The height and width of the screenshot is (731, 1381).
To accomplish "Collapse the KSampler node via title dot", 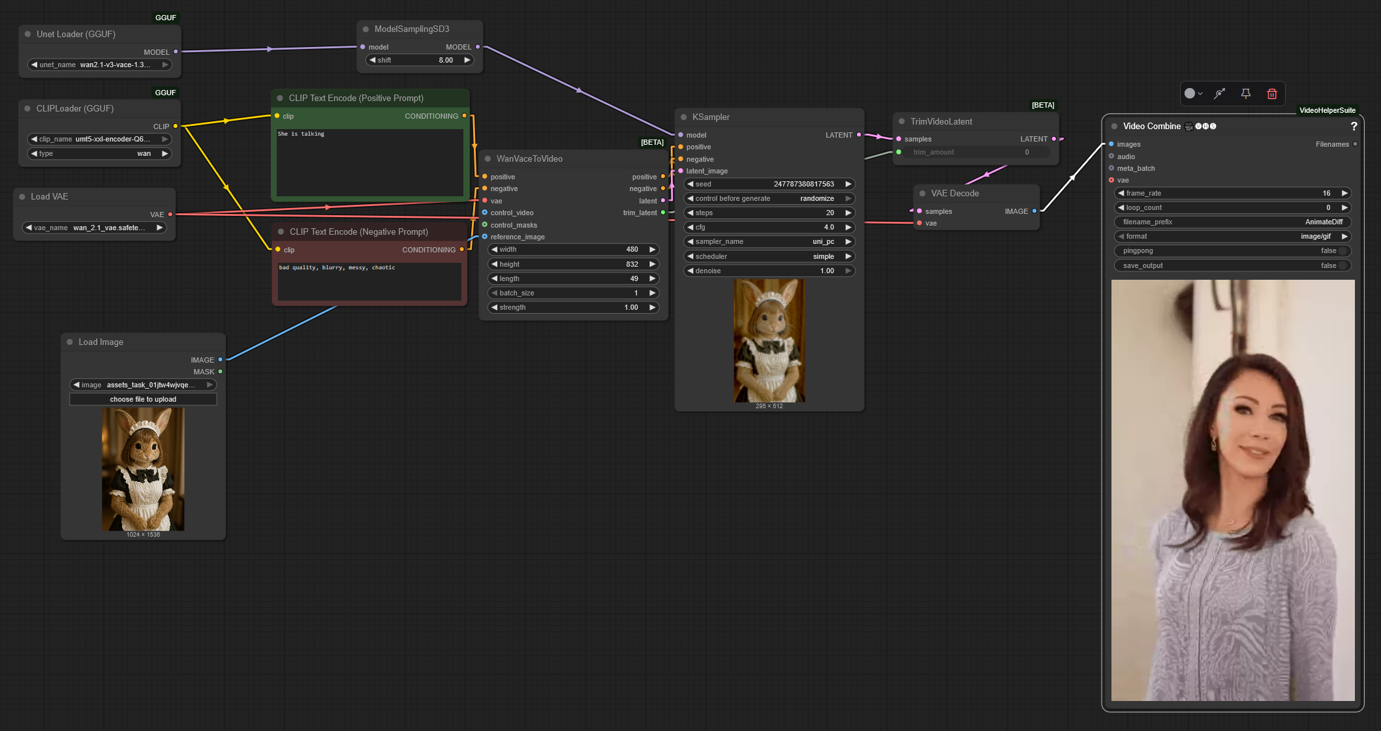I will click(x=684, y=117).
